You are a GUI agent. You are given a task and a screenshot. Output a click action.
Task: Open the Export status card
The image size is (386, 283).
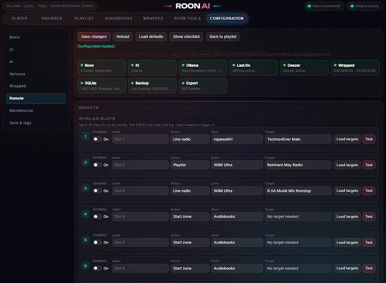[x=203, y=86]
